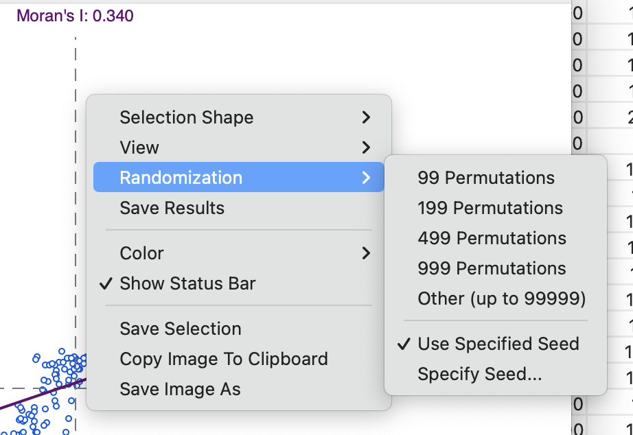Viewport: 633px width, 435px height.
Task: Expand the Color submenu chevron
Action: point(366,253)
